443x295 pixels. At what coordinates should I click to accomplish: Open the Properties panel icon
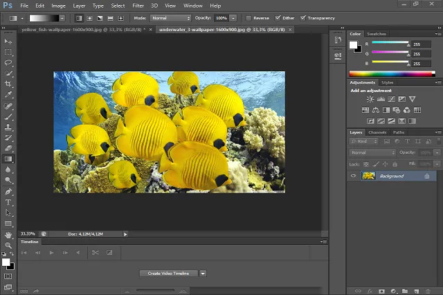point(338,56)
